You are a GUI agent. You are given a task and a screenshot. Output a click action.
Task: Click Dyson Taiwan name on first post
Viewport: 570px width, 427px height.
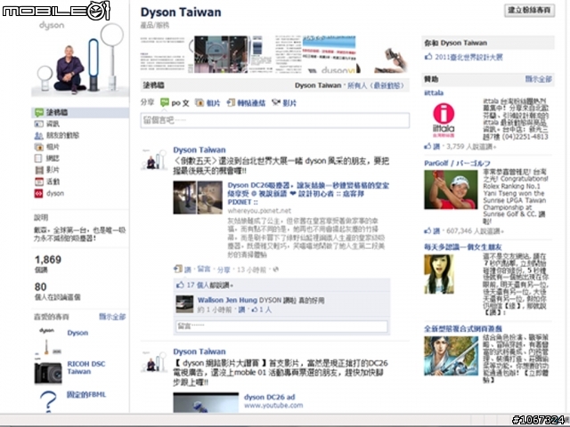(199, 149)
